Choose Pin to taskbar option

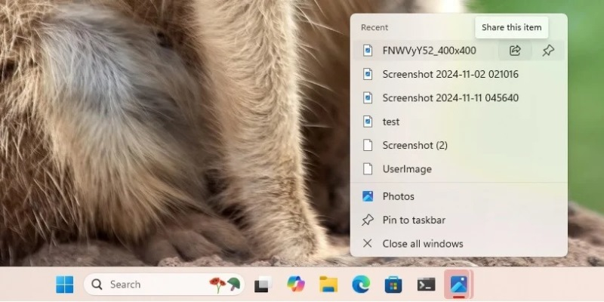tap(413, 220)
